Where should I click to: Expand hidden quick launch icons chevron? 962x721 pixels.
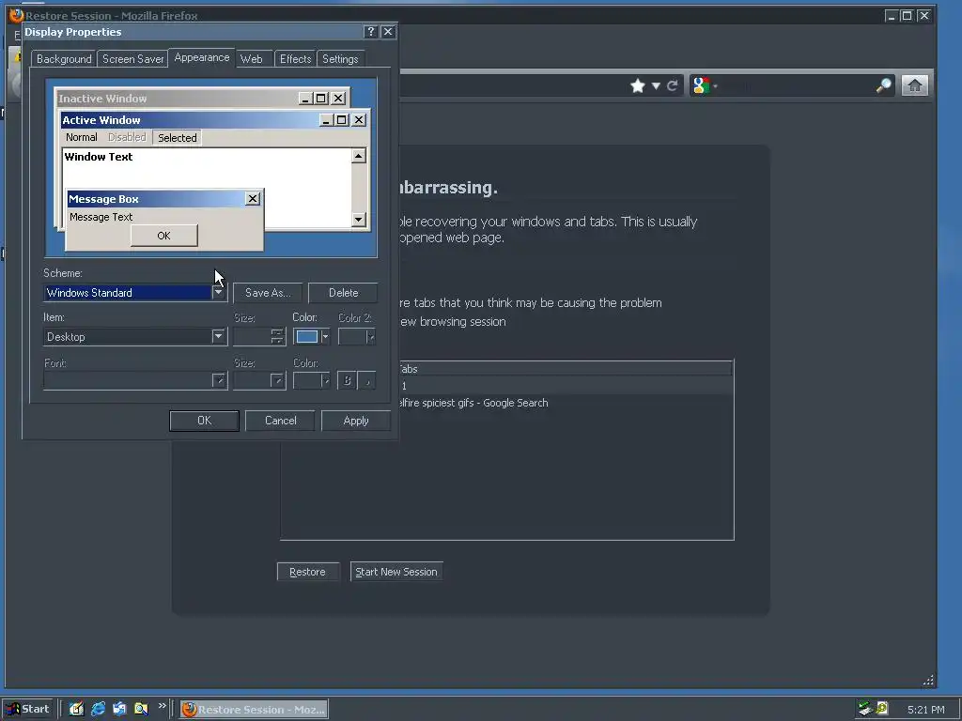(162, 706)
